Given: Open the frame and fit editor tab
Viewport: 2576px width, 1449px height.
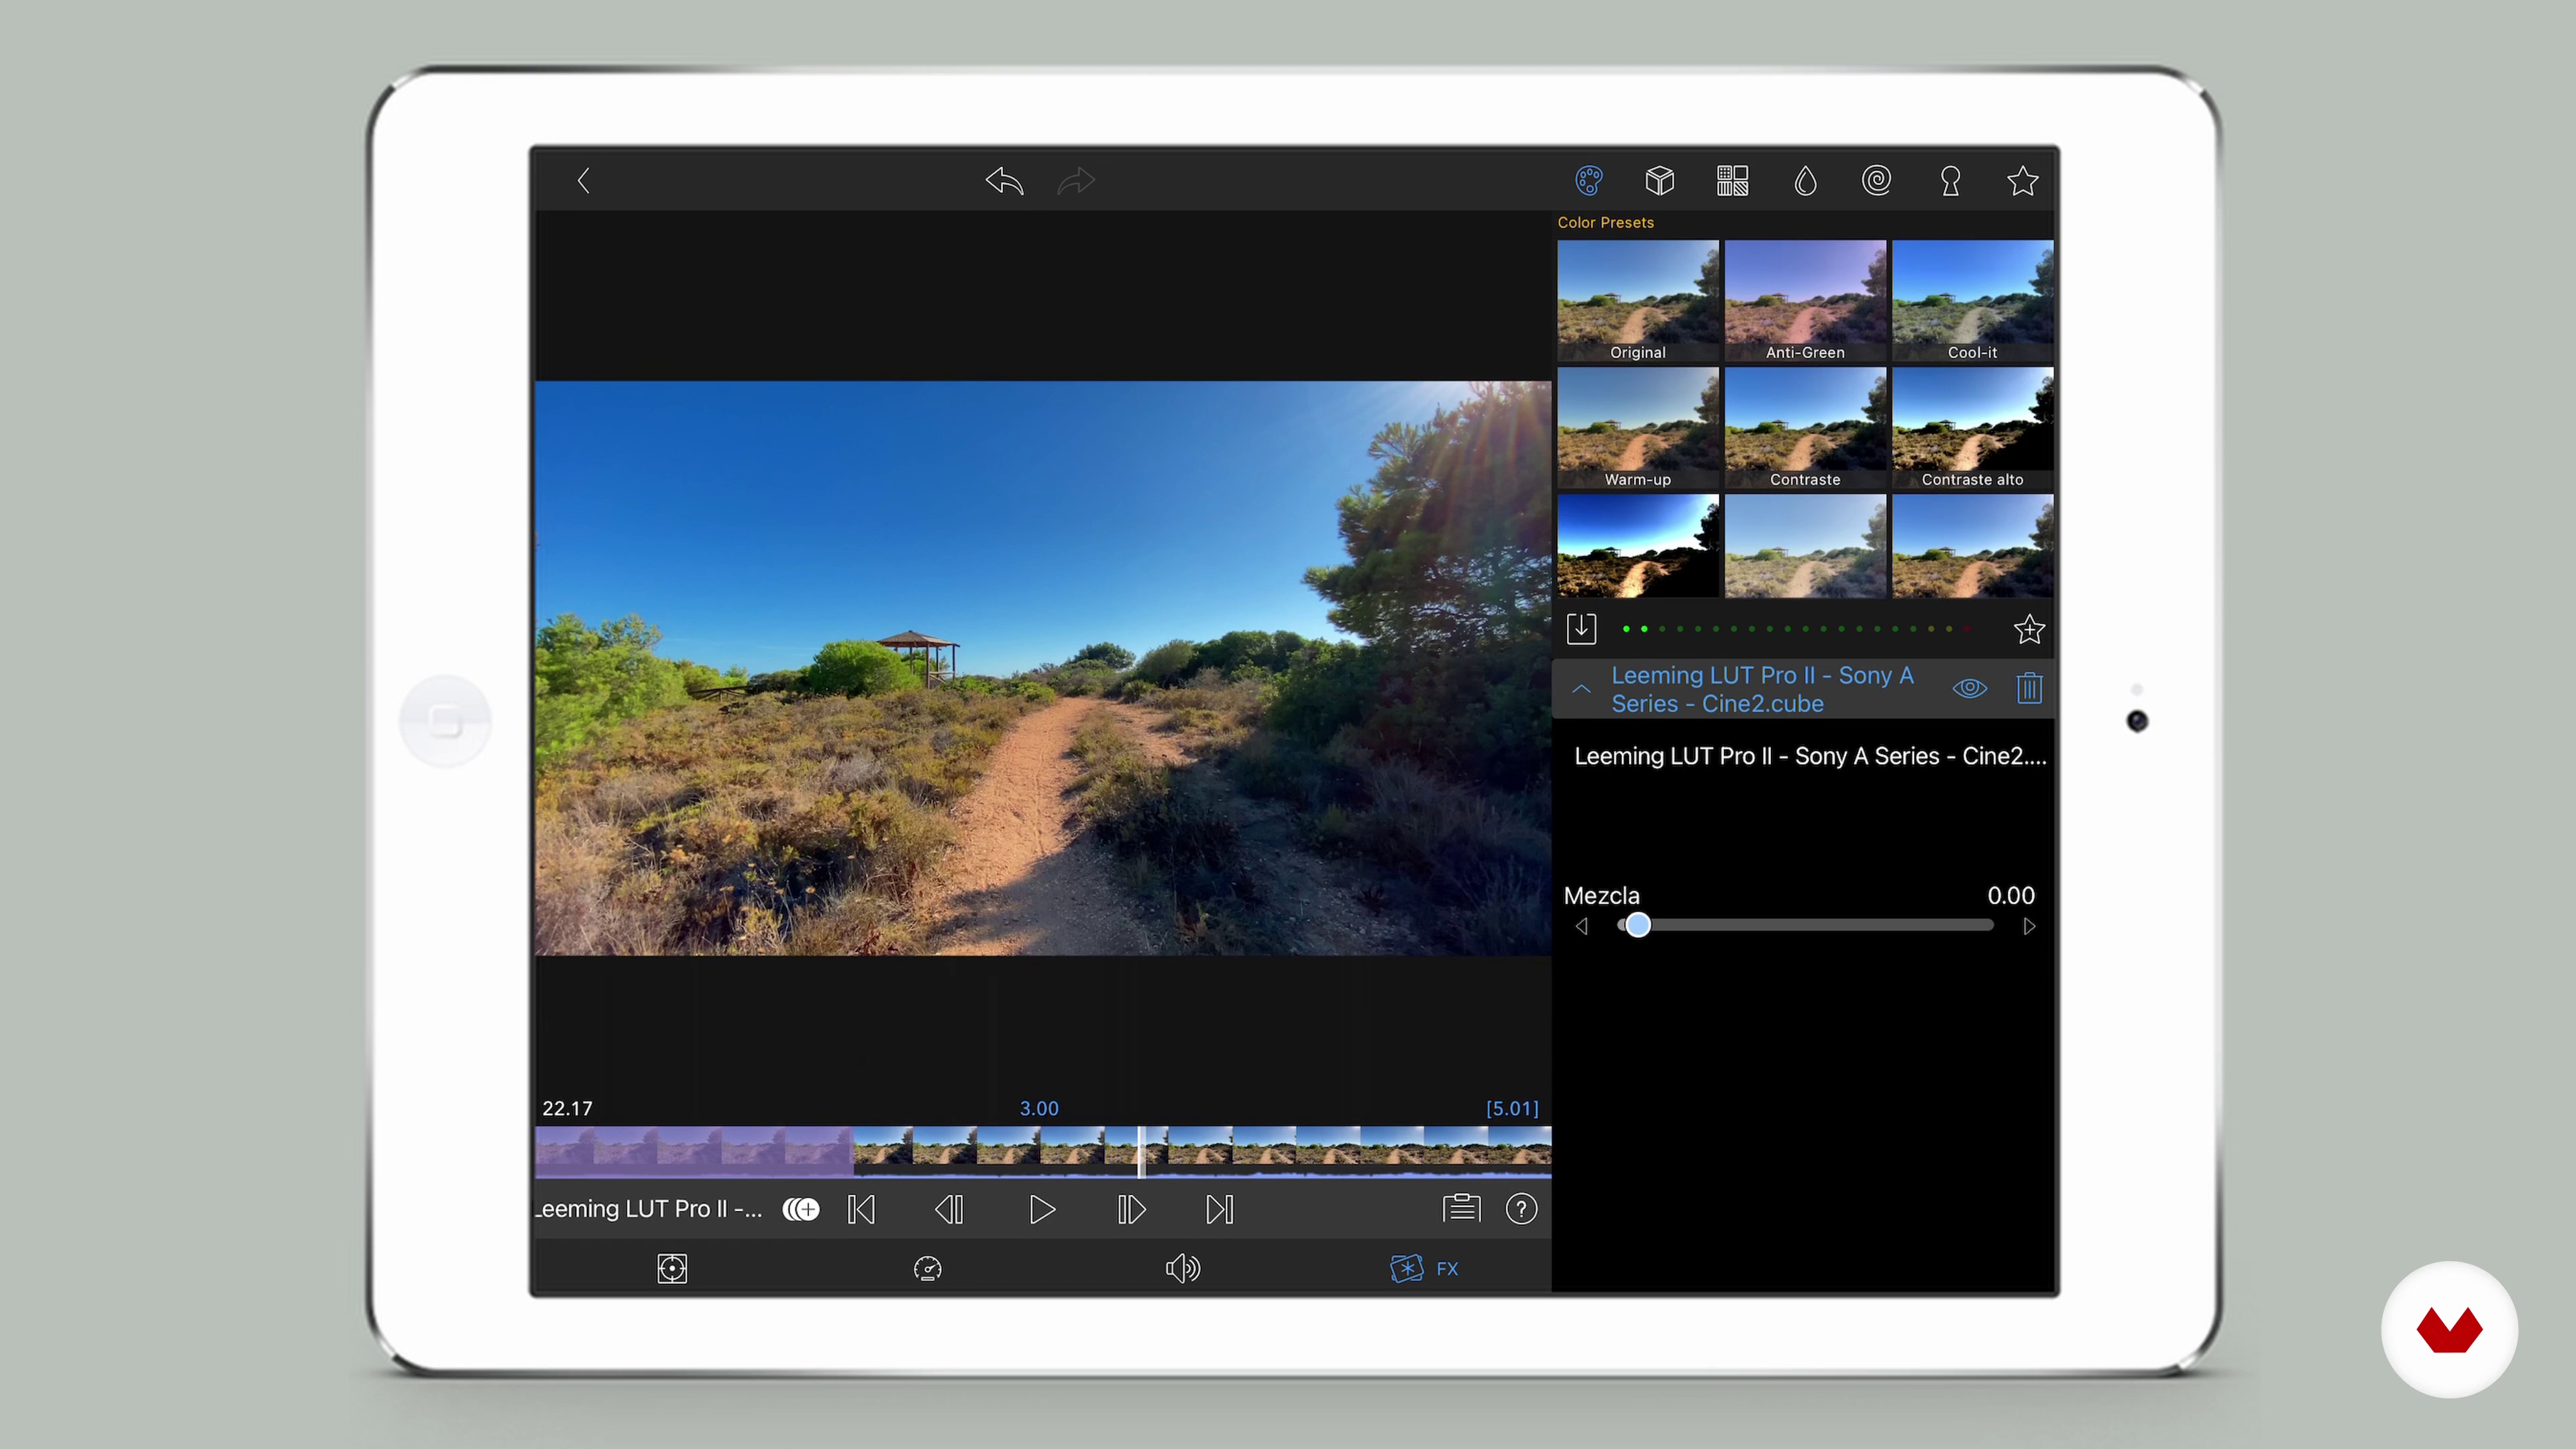Looking at the screenshot, I should 672,1269.
